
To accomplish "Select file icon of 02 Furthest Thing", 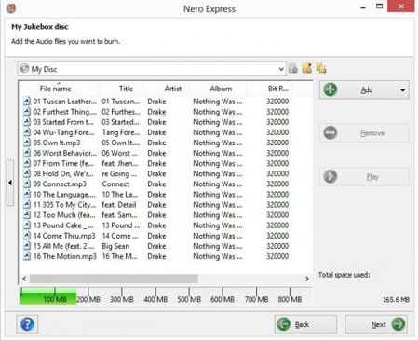I will click(27, 111).
